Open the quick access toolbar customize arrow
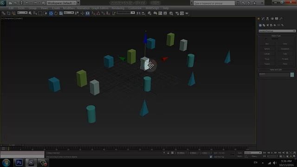Screen dimensions: 297x167 78,3
